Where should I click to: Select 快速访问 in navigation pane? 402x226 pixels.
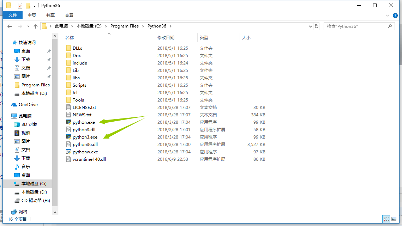point(27,43)
